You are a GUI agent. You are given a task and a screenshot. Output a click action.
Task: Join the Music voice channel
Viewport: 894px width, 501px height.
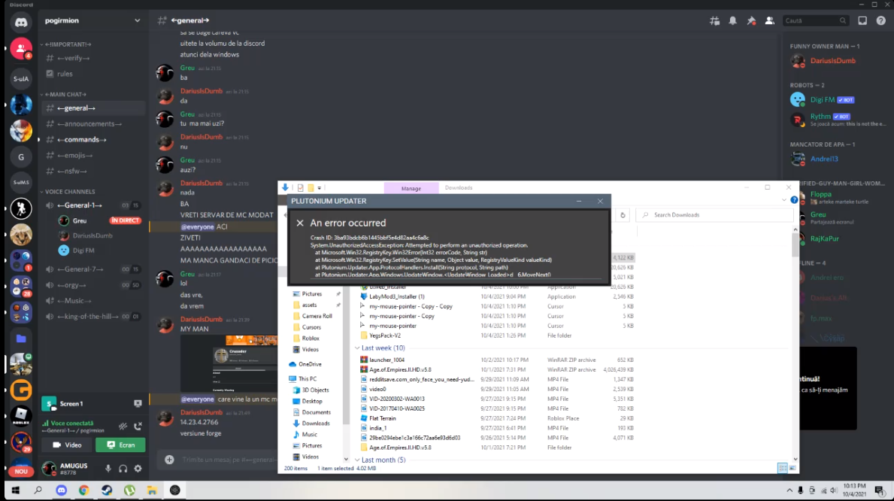tap(92, 301)
